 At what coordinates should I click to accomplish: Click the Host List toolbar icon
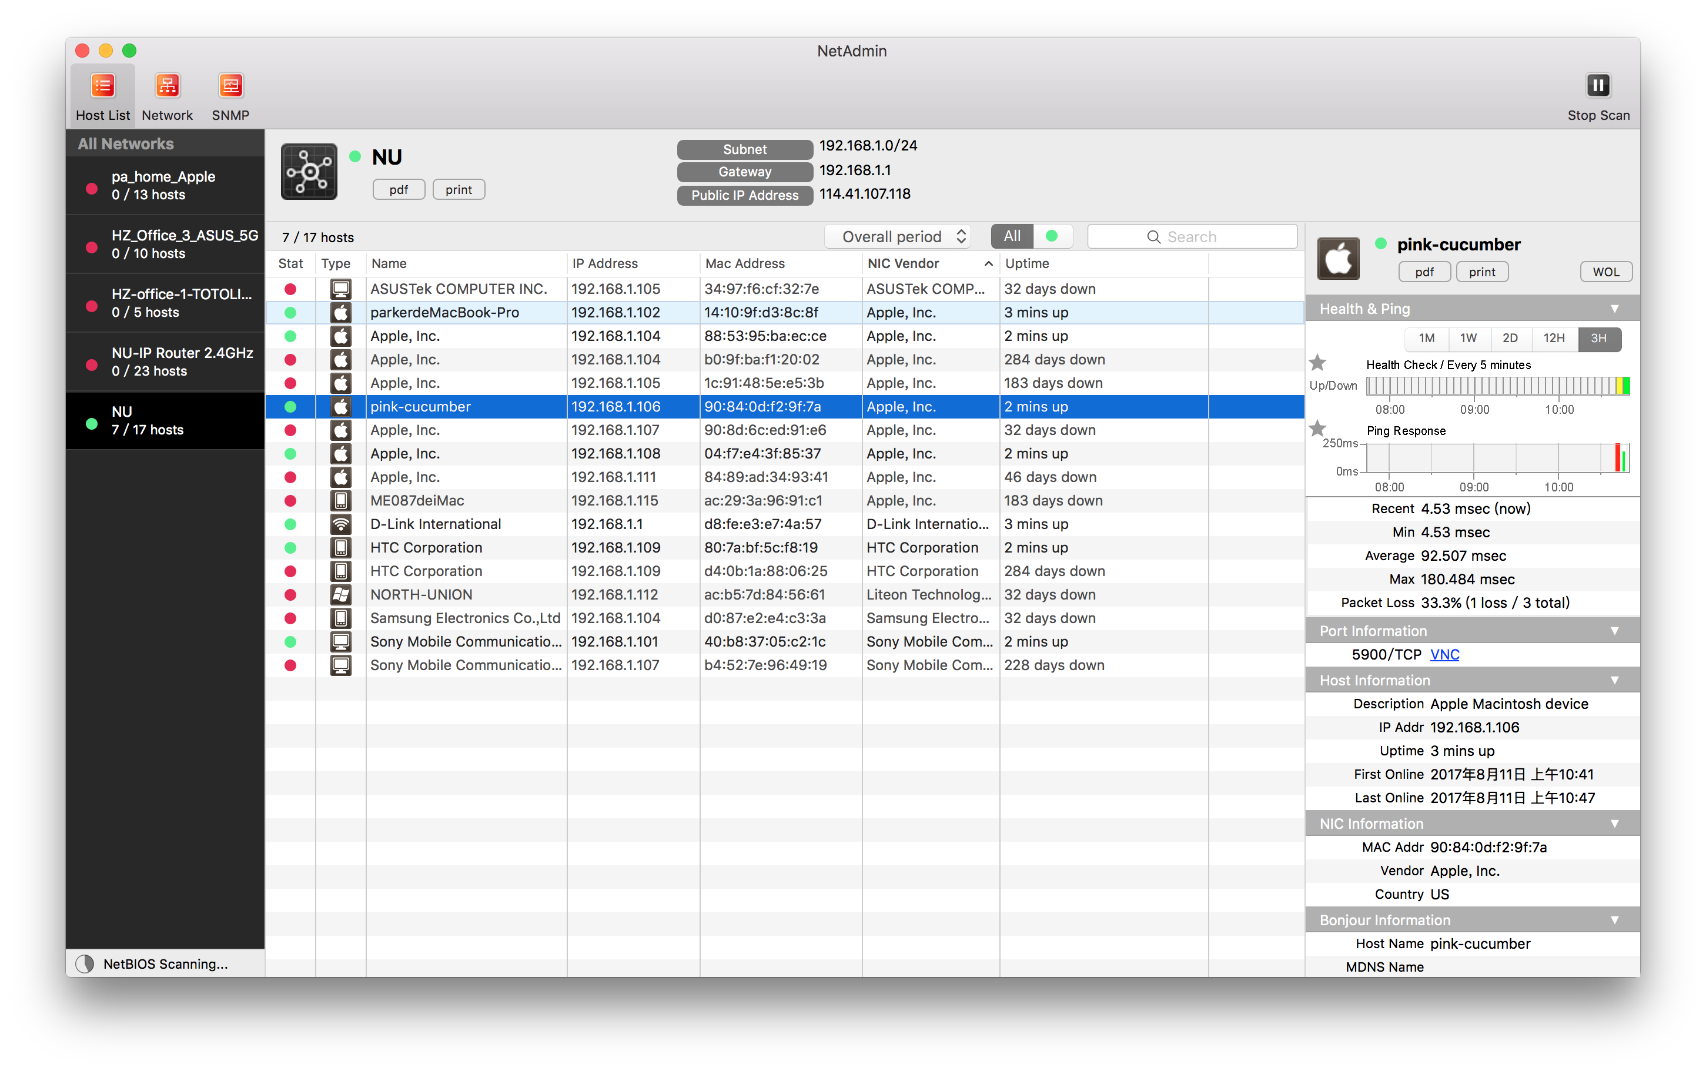pyautogui.click(x=103, y=86)
